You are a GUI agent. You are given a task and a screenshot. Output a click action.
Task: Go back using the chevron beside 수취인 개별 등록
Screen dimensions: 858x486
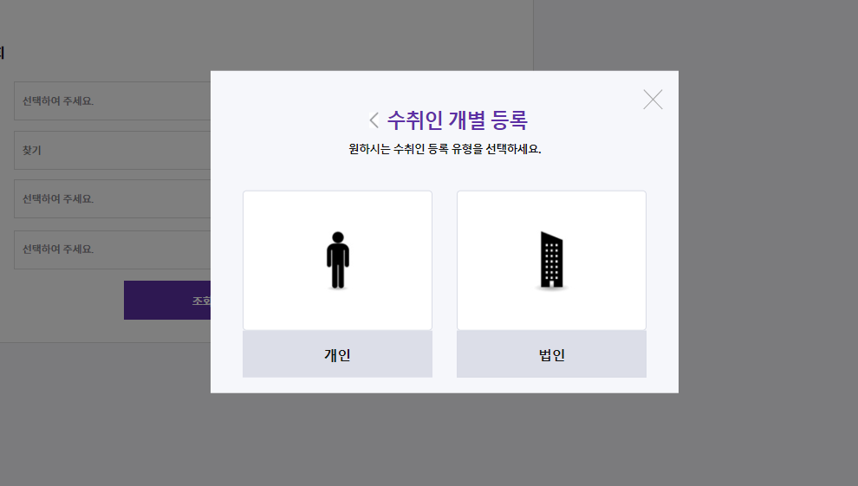coord(374,120)
